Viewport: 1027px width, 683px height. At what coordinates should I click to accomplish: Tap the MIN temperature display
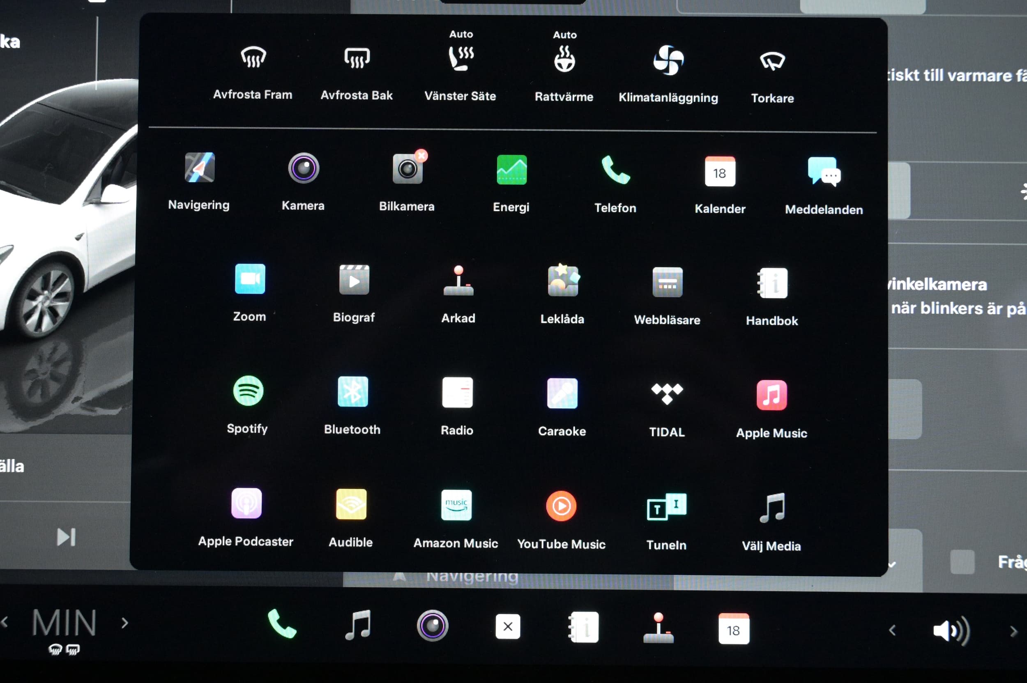click(64, 623)
